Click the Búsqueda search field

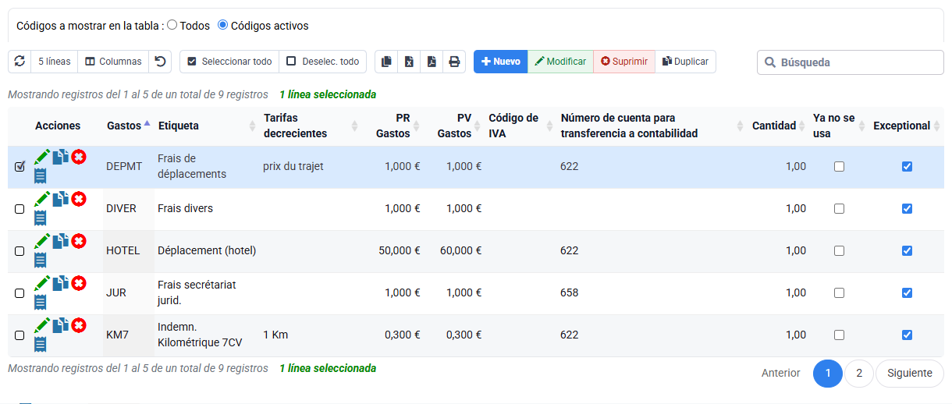point(851,62)
